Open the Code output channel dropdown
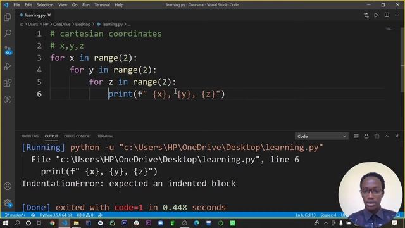This screenshot has width=405, height=228. coord(321,136)
